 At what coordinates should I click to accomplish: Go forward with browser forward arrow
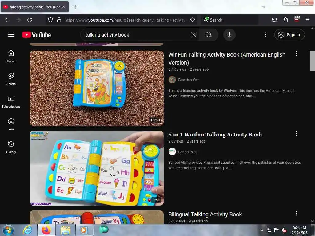click(18, 20)
